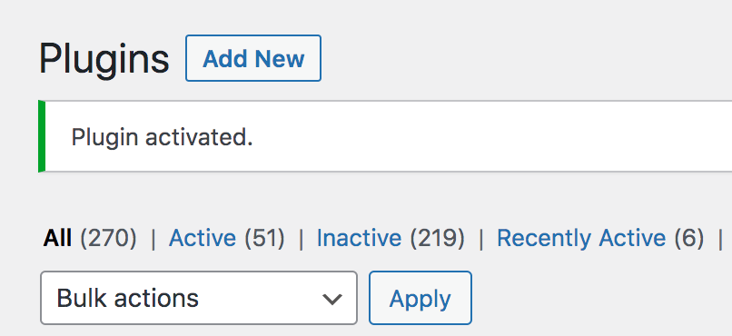This screenshot has width=732, height=336.
Task: Click the Plugin activated notice text
Action: click(x=162, y=138)
